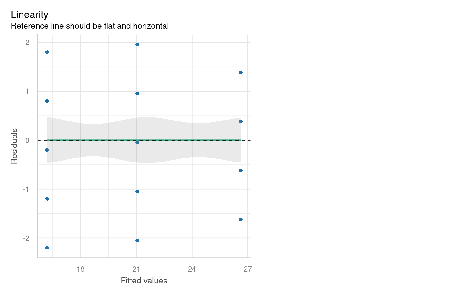Click the y-axis tick label -2

tap(26, 238)
